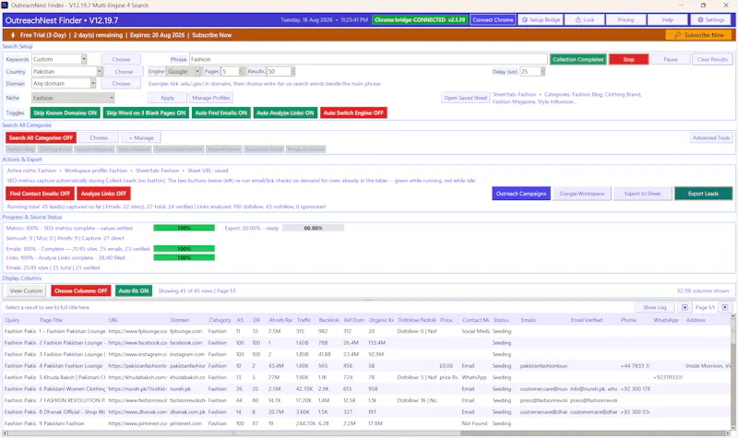Toggle Auto fit ON
This screenshot has width=738, height=438.
coord(133,290)
